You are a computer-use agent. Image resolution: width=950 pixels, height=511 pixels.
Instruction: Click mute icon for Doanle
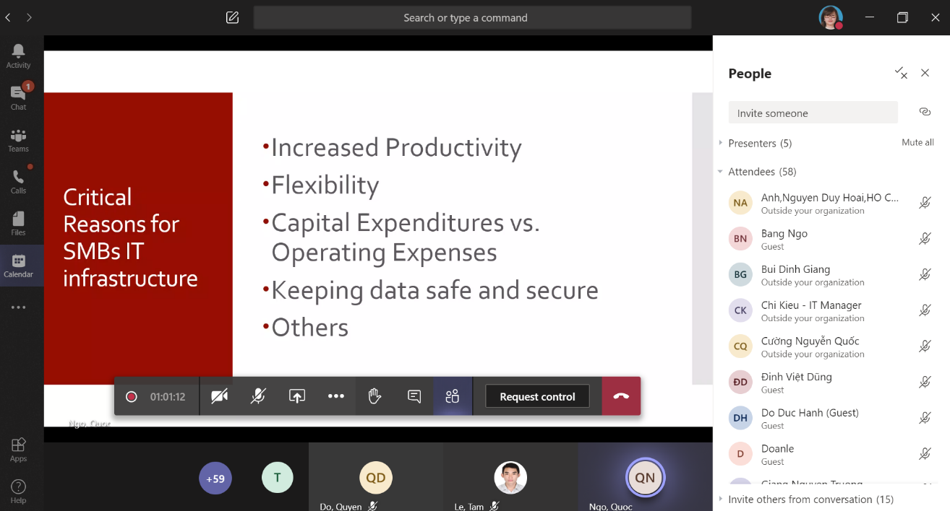925,454
